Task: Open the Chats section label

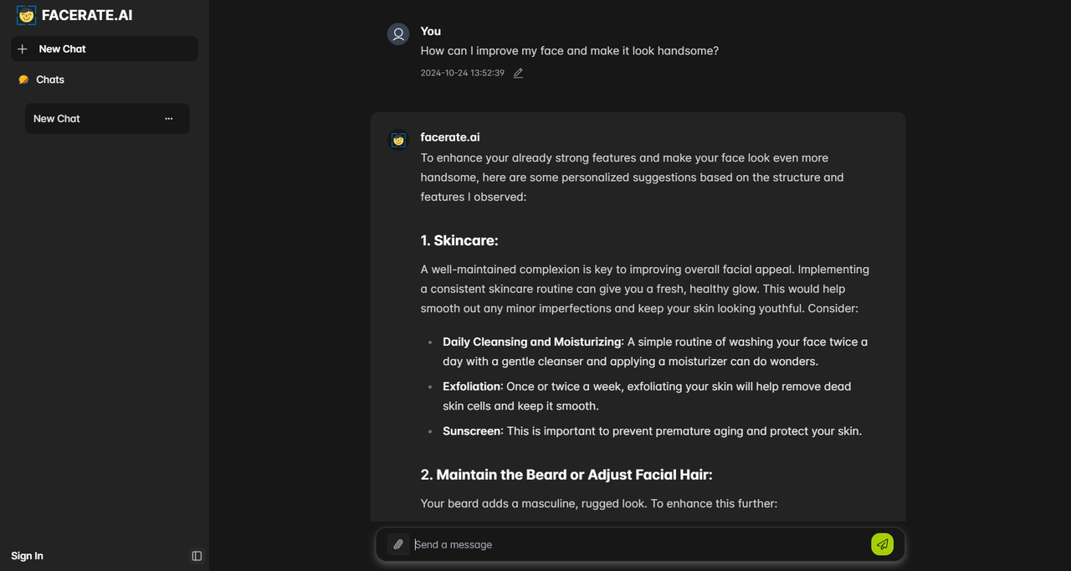Action: pyautogui.click(x=50, y=80)
